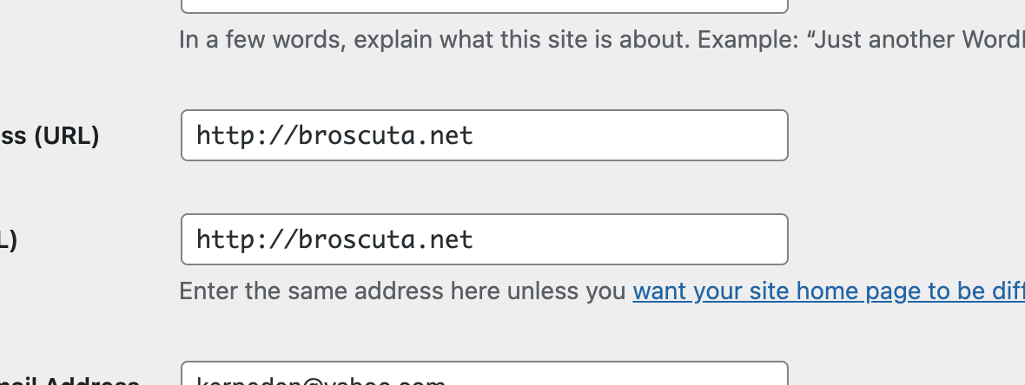Click "http://" prefix in the second URL field
1025x385 pixels.
(x=230, y=239)
